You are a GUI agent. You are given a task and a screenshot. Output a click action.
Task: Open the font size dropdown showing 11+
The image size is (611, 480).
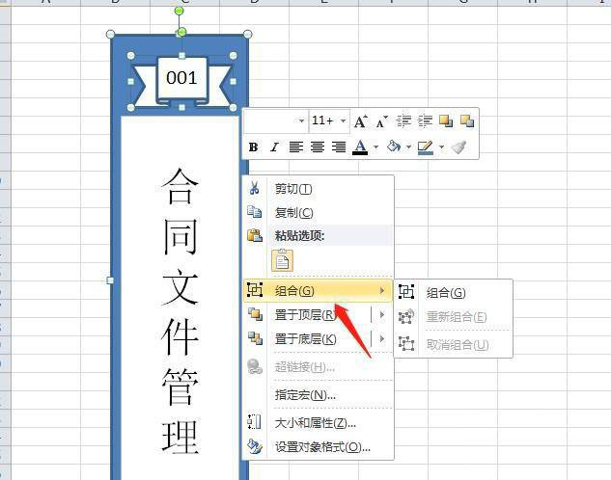(328, 121)
